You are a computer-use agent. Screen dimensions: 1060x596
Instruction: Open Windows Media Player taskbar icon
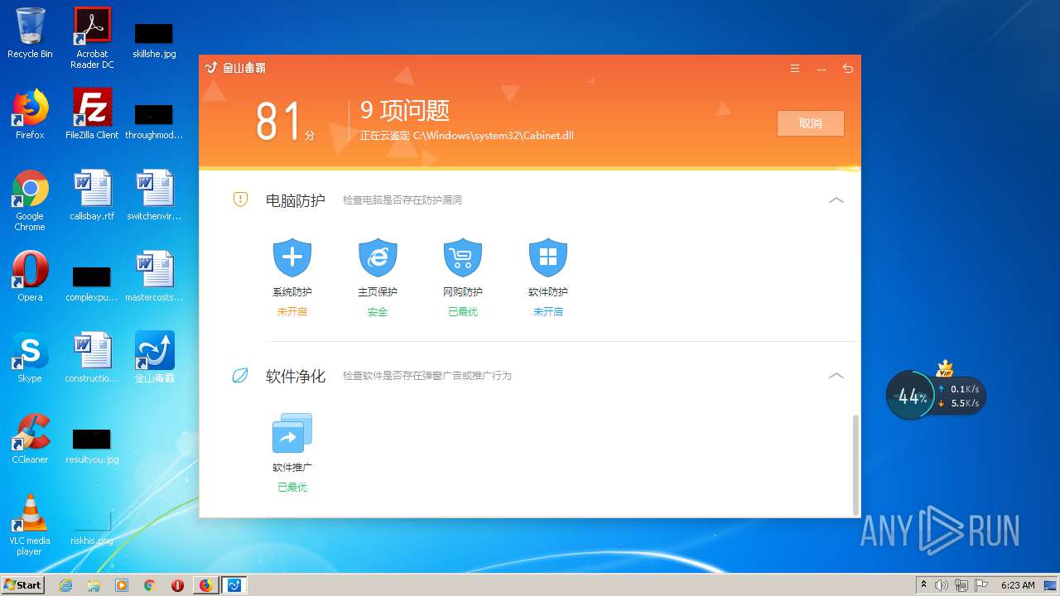coord(122,585)
